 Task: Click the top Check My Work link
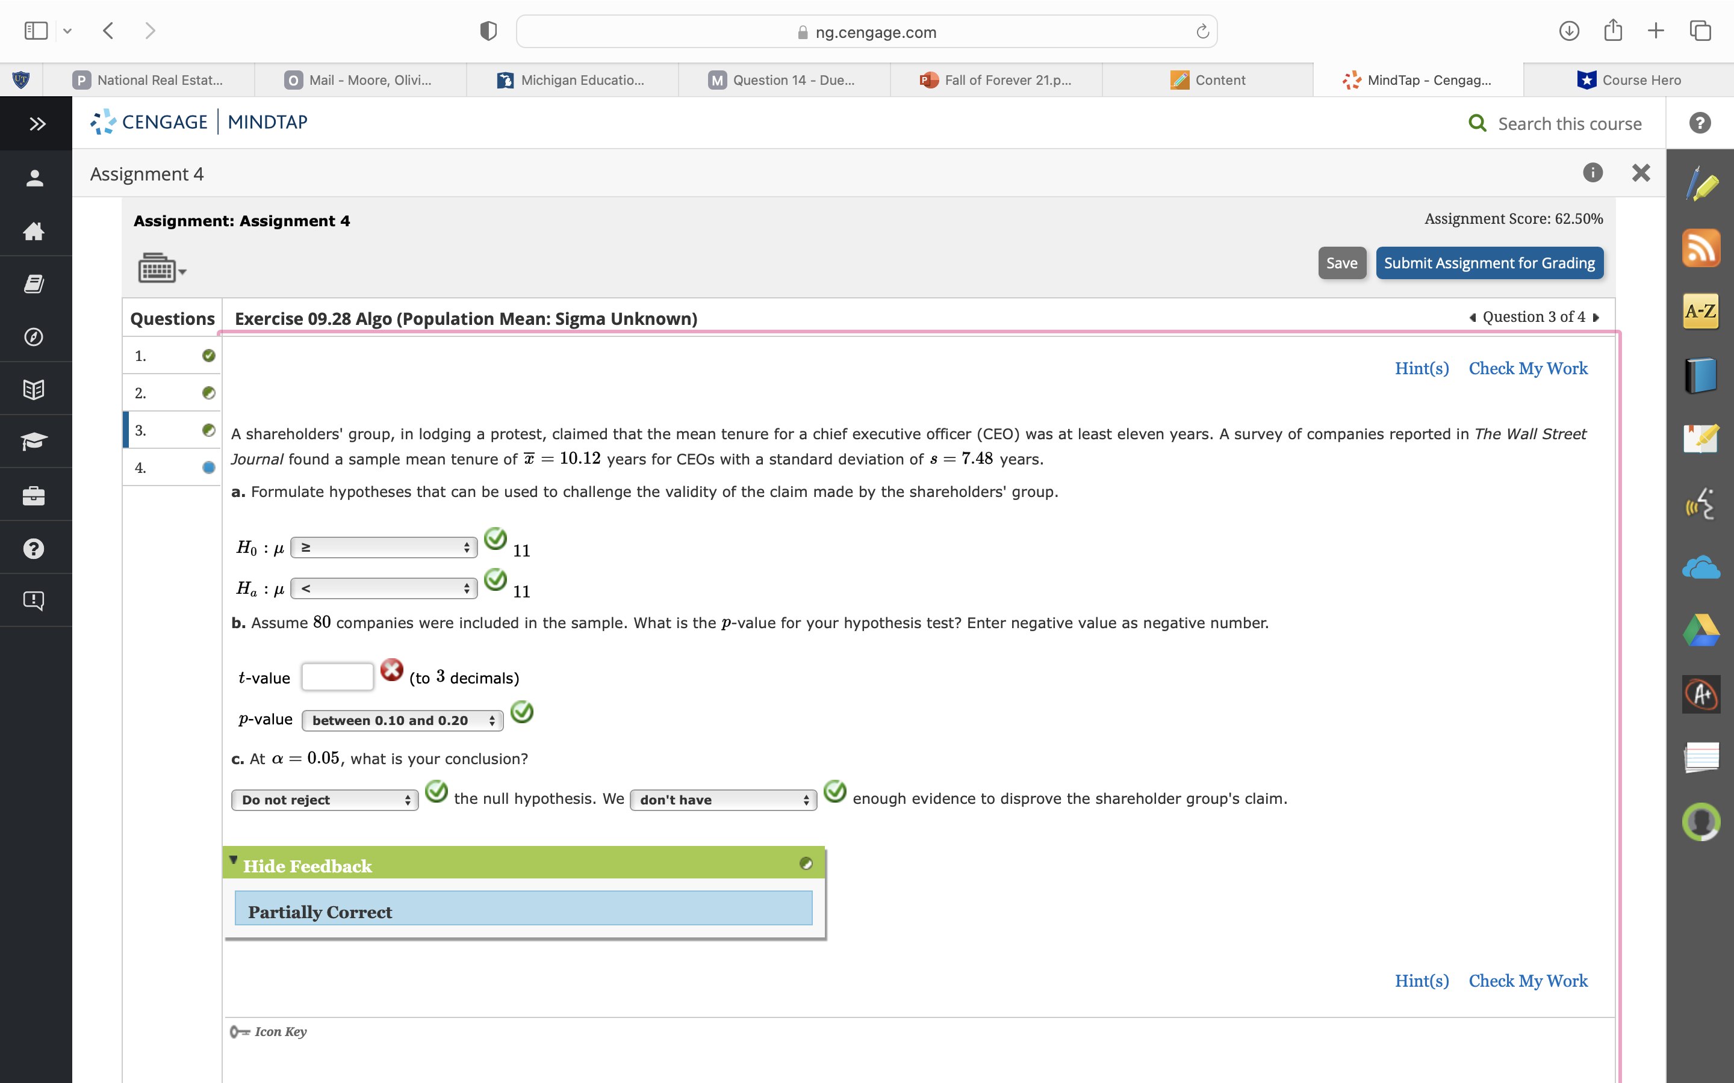1527,368
